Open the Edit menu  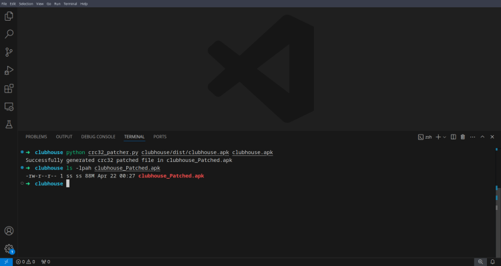pos(13,4)
